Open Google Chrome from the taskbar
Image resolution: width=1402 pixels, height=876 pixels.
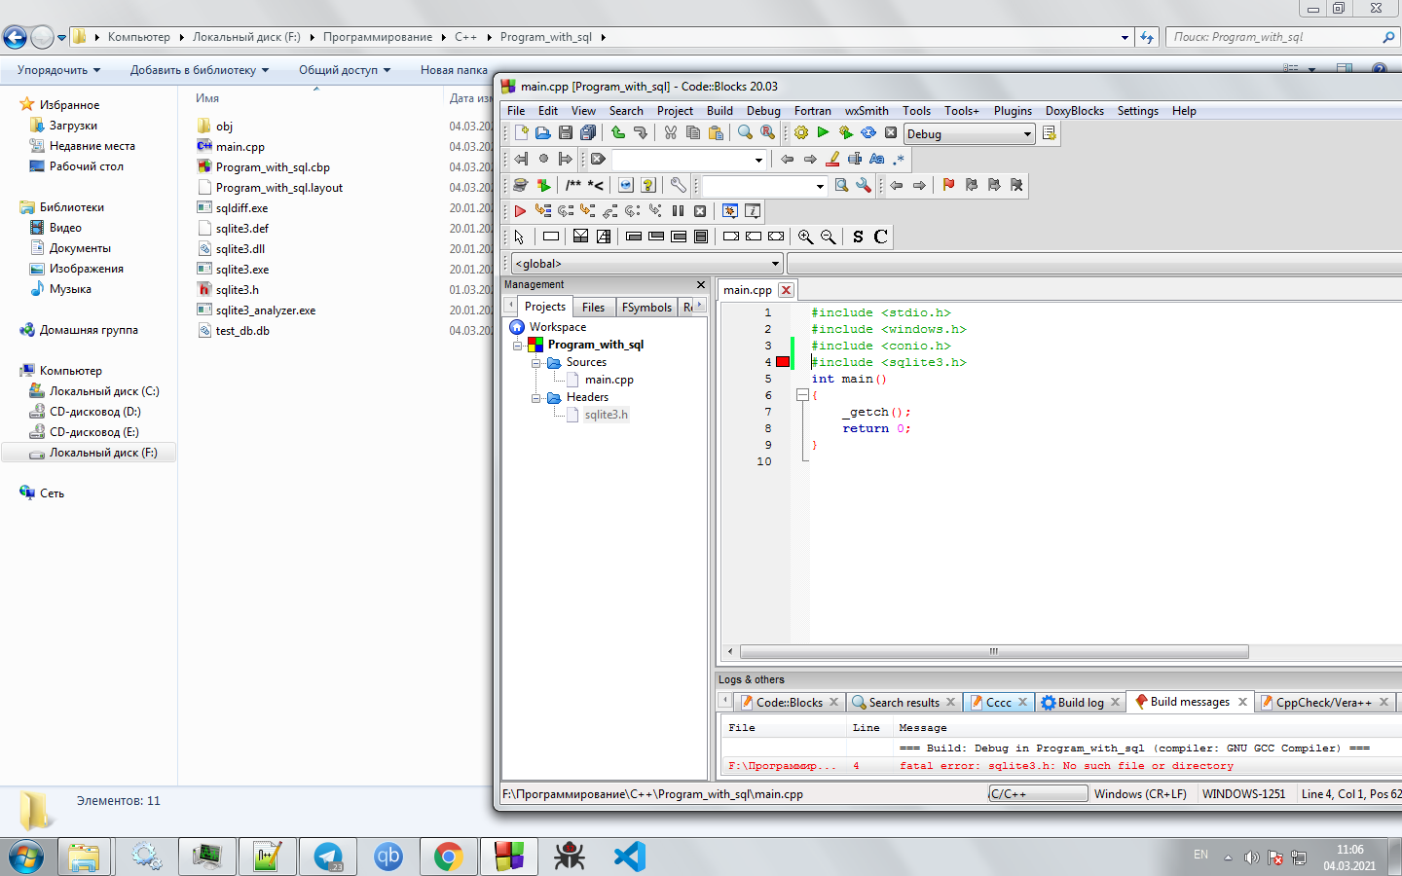click(448, 857)
